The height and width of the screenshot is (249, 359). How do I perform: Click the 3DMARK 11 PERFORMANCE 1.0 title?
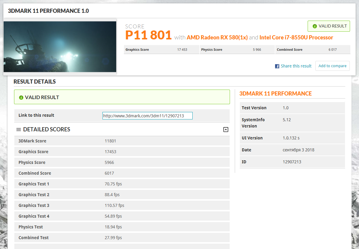[x=48, y=11]
